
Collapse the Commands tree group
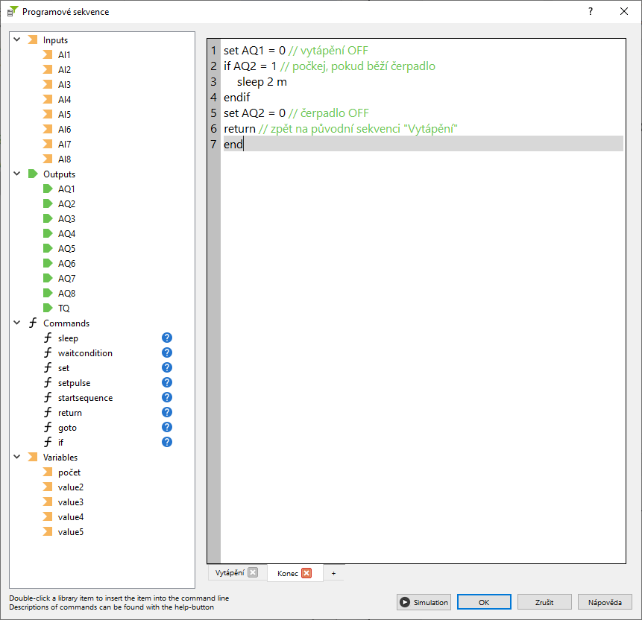pyautogui.click(x=16, y=323)
